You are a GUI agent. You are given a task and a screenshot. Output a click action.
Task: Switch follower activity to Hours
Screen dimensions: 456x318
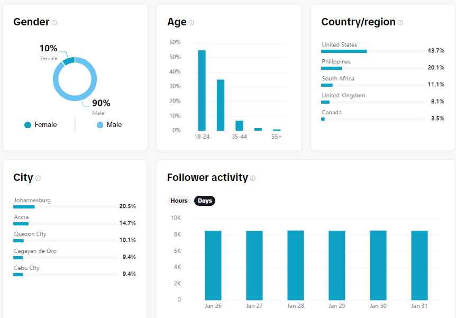point(179,201)
